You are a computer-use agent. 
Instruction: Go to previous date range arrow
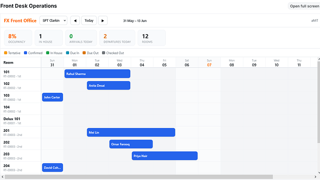point(75,20)
